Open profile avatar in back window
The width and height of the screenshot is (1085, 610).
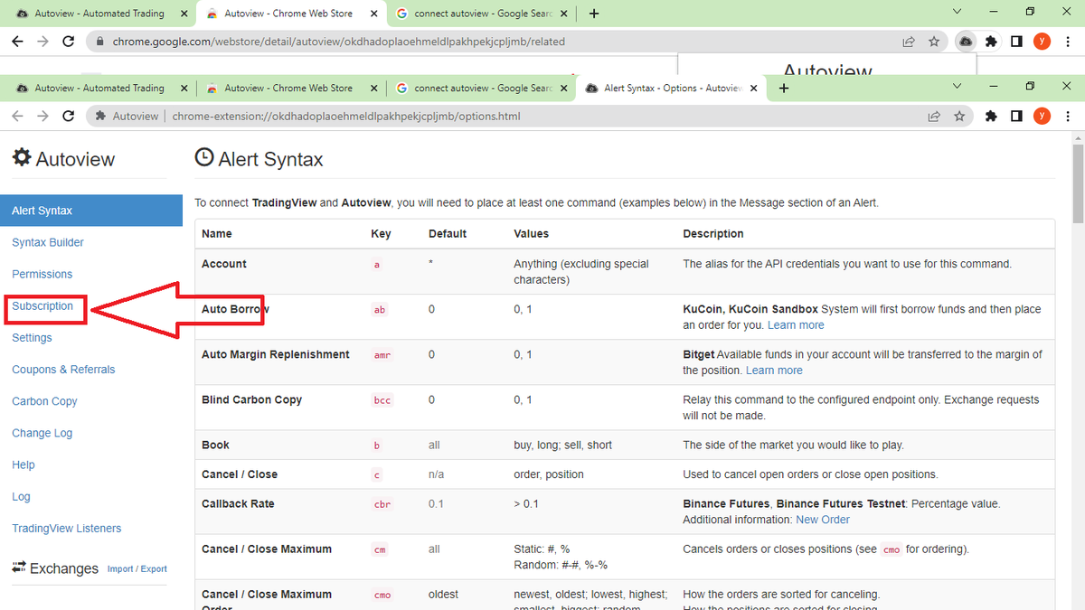1042,42
